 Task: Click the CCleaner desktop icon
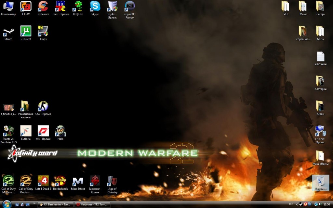point(43,6)
